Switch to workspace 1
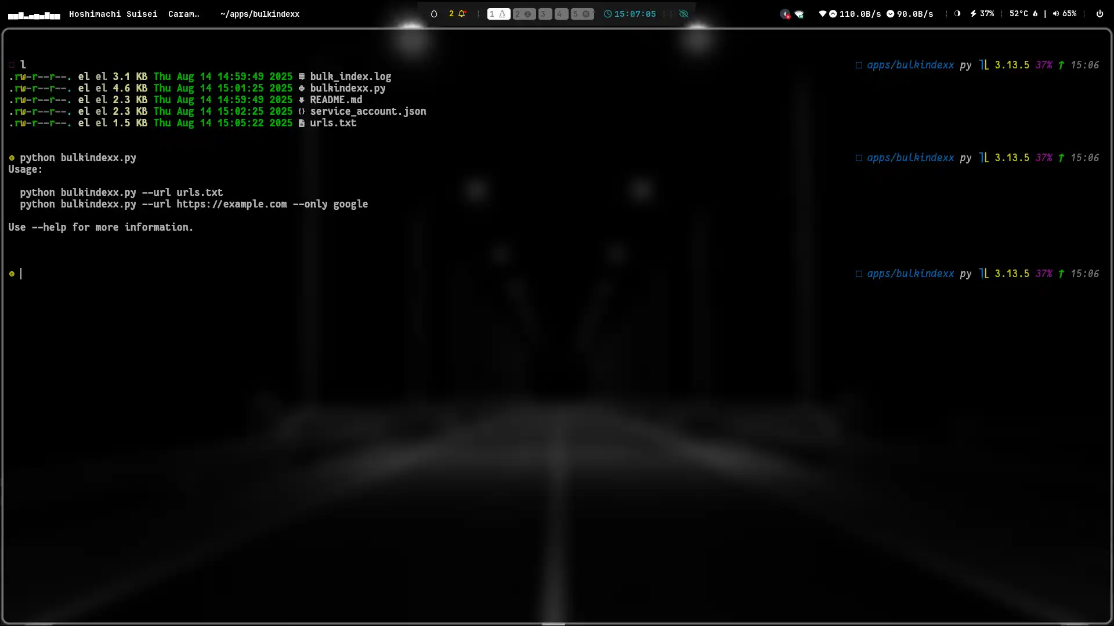Viewport: 1114px width, 626px height. [498, 14]
